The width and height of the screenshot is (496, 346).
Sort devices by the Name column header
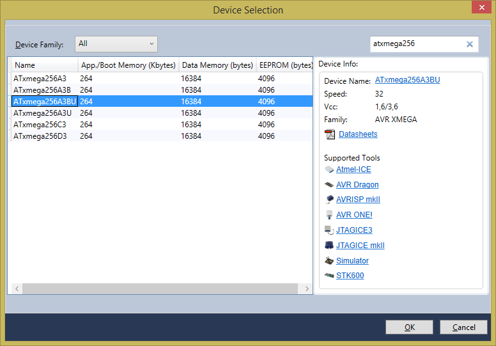point(43,65)
